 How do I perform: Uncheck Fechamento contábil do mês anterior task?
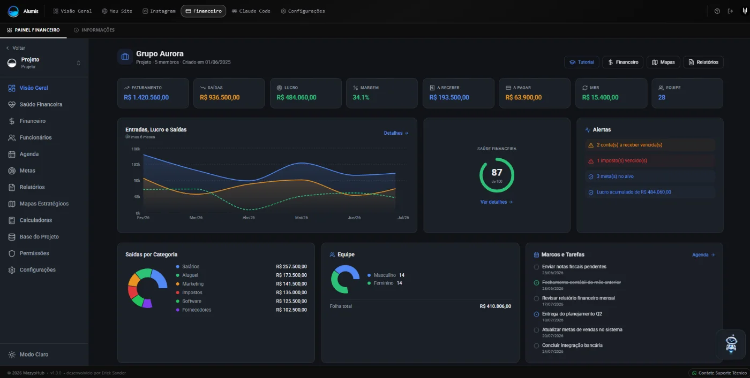pos(537,282)
